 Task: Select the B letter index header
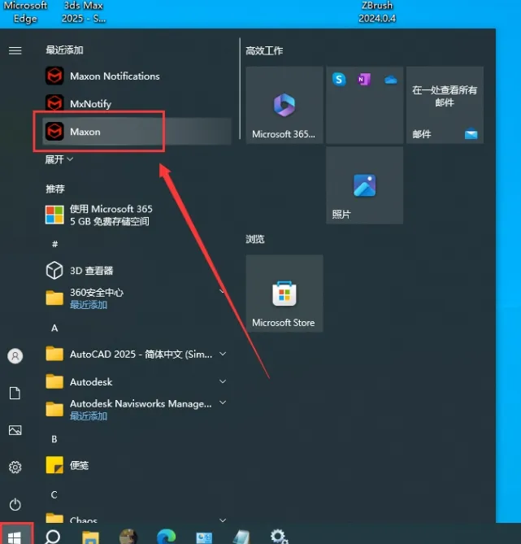54,439
